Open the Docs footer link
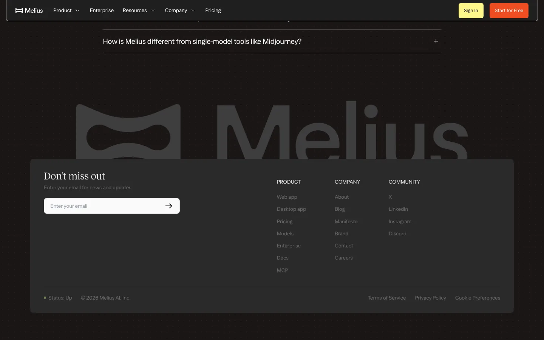 point(283,258)
